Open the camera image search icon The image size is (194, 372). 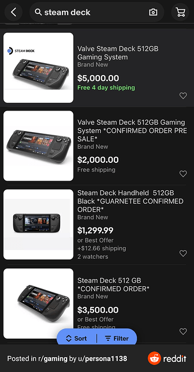(x=153, y=12)
